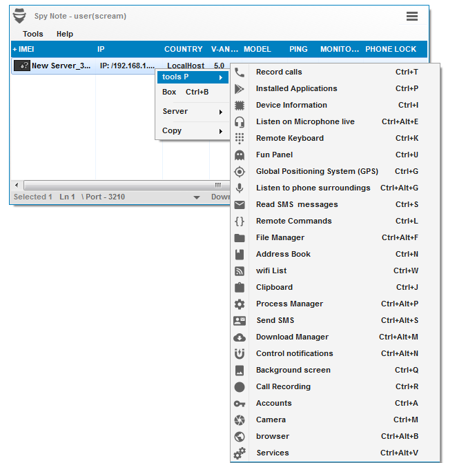Screen dimensions: 457x463
Task: Click the camera shutter icon for Camera
Action: pos(240,420)
